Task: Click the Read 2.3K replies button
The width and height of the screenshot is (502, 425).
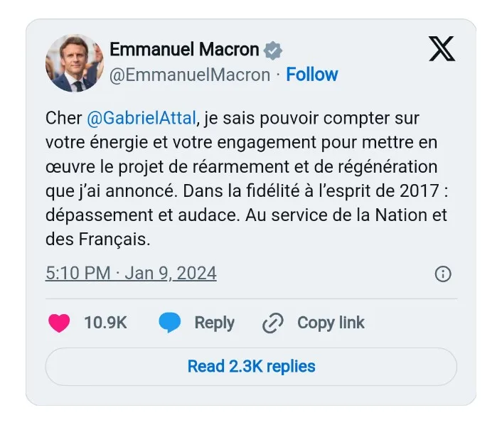Action: tap(251, 367)
